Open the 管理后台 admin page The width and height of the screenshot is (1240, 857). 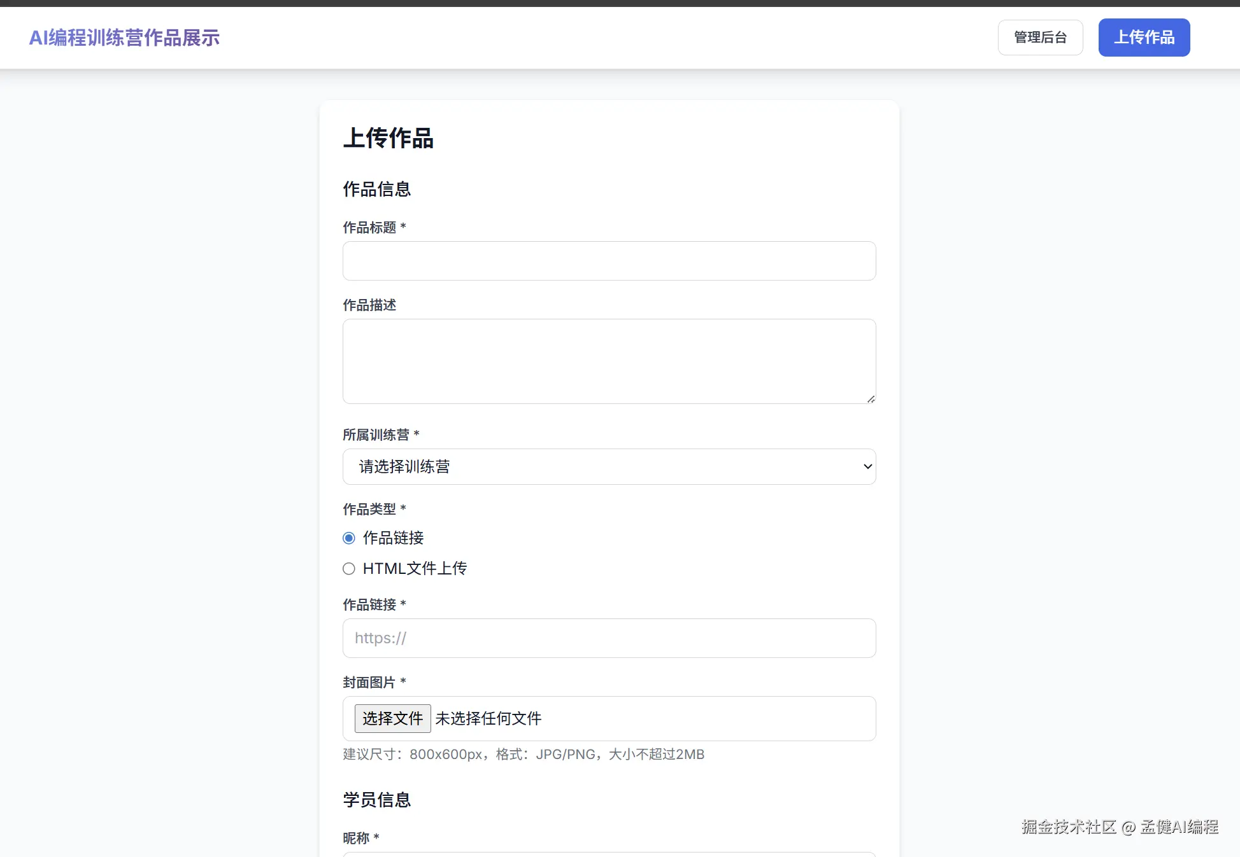[x=1039, y=38]
